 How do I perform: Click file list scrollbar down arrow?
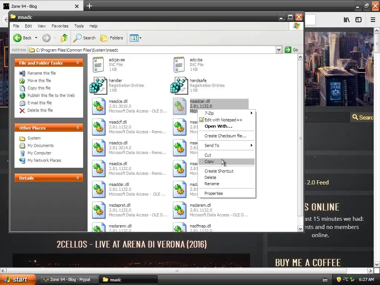300,229
